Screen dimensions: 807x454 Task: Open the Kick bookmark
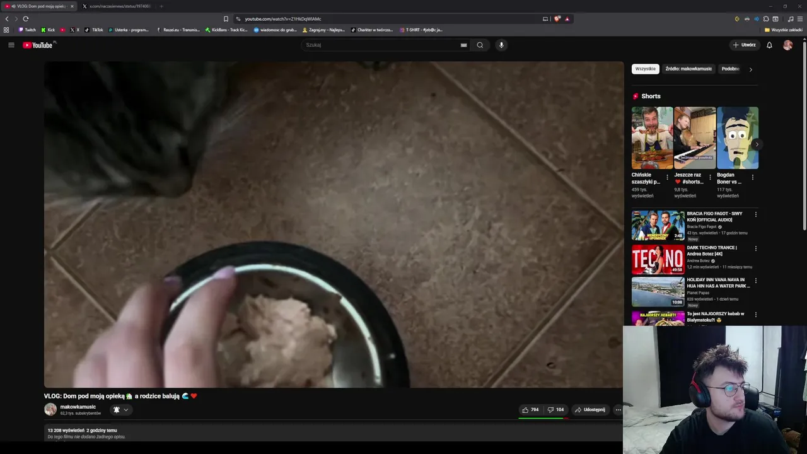(x=48, y=30)
